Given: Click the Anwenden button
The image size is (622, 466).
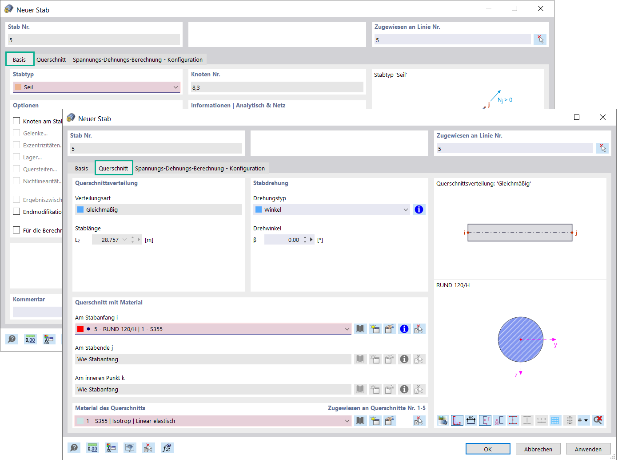Looking at the screenshot, I should point(588,449).
